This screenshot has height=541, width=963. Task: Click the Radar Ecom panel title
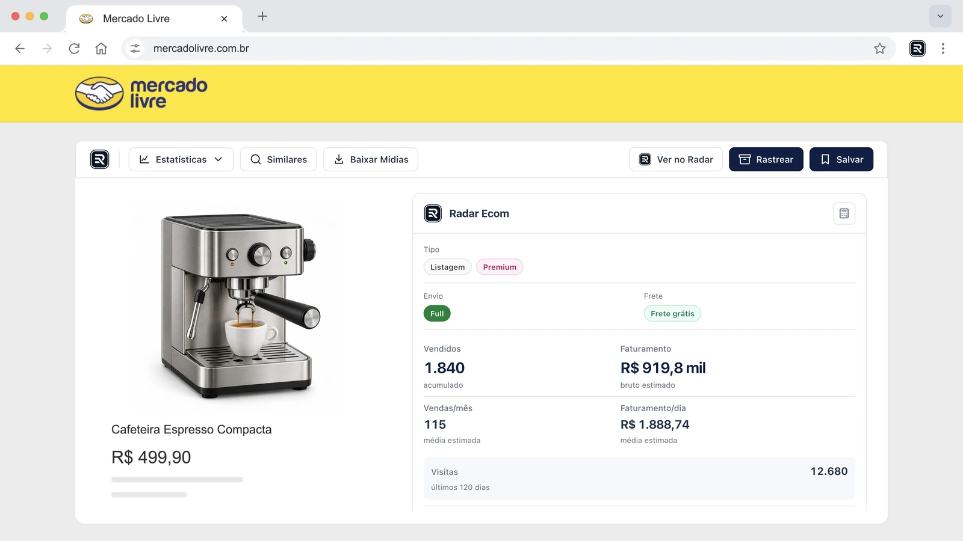(479, 213)
